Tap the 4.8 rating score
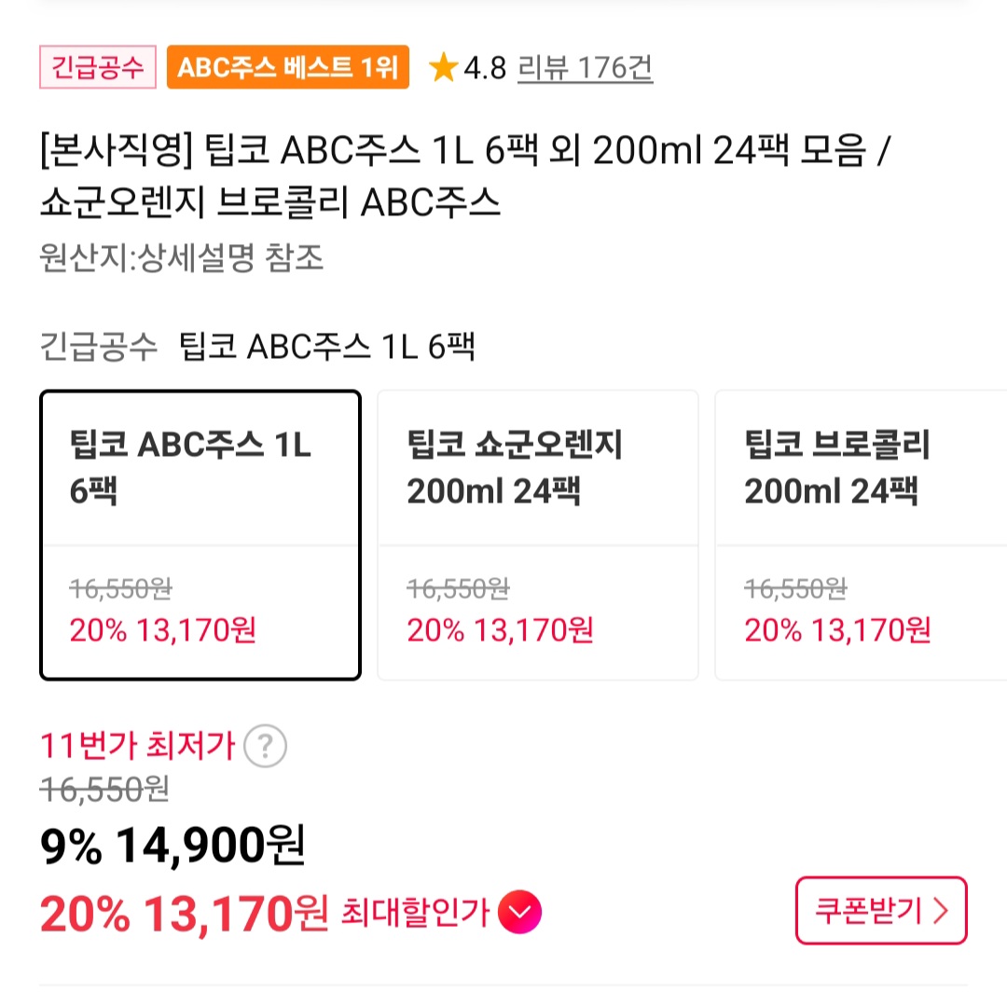Screen dimensions: 1007x1006 click(x=484, y=68)
